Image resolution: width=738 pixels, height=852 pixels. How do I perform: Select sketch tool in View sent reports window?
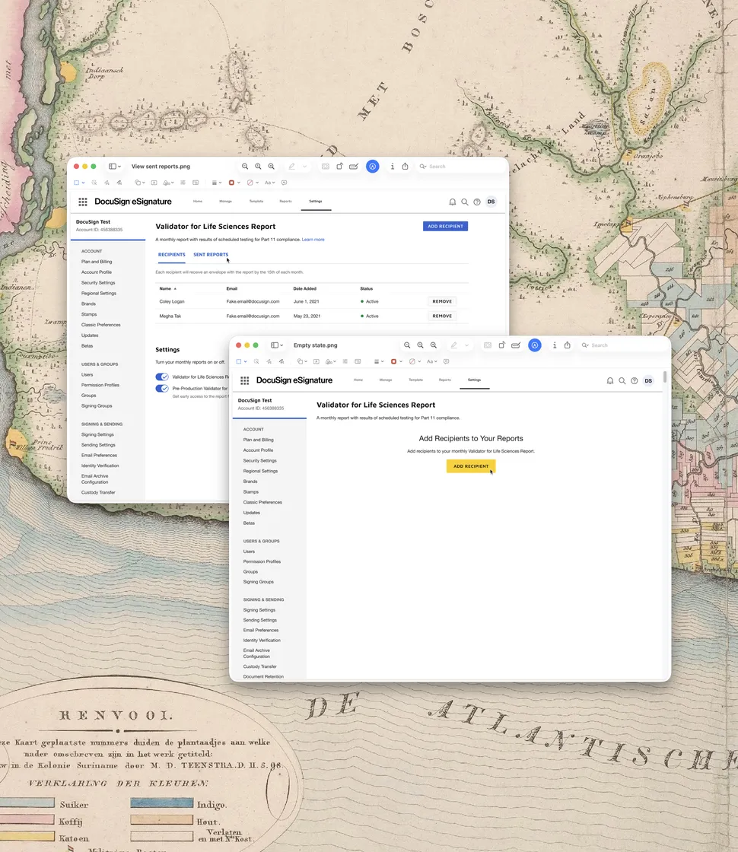click(x=107, y=183)
